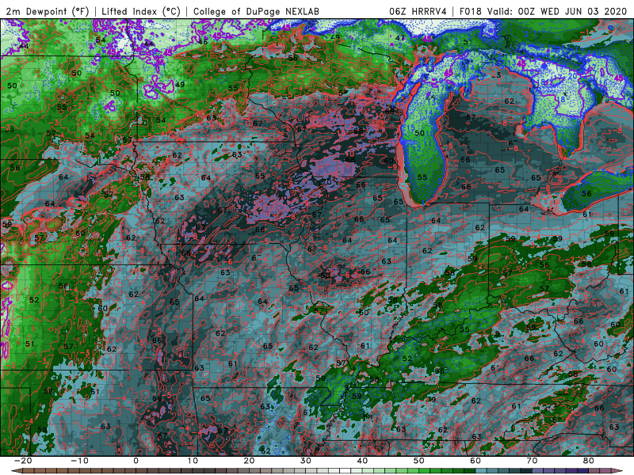The image size is (634, 475).
Task: Click the -10 label on the color scale
Action: click(79, 461)
